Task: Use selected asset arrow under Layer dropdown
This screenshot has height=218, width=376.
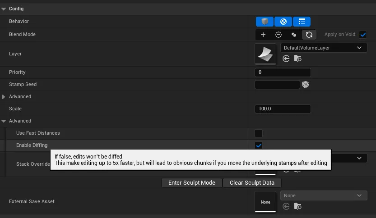Action: (x=286, y=59)
